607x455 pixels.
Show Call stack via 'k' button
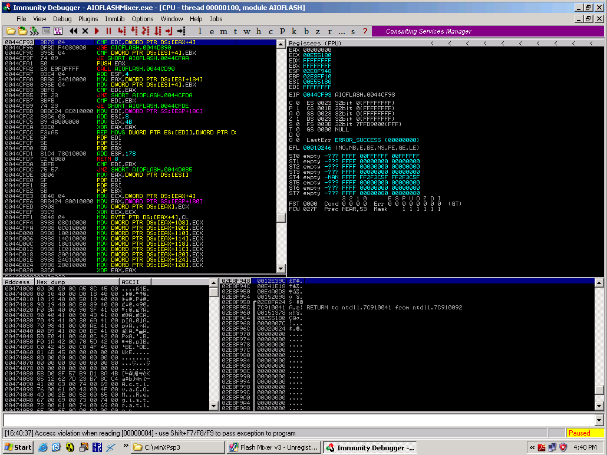tap(294, 31)
